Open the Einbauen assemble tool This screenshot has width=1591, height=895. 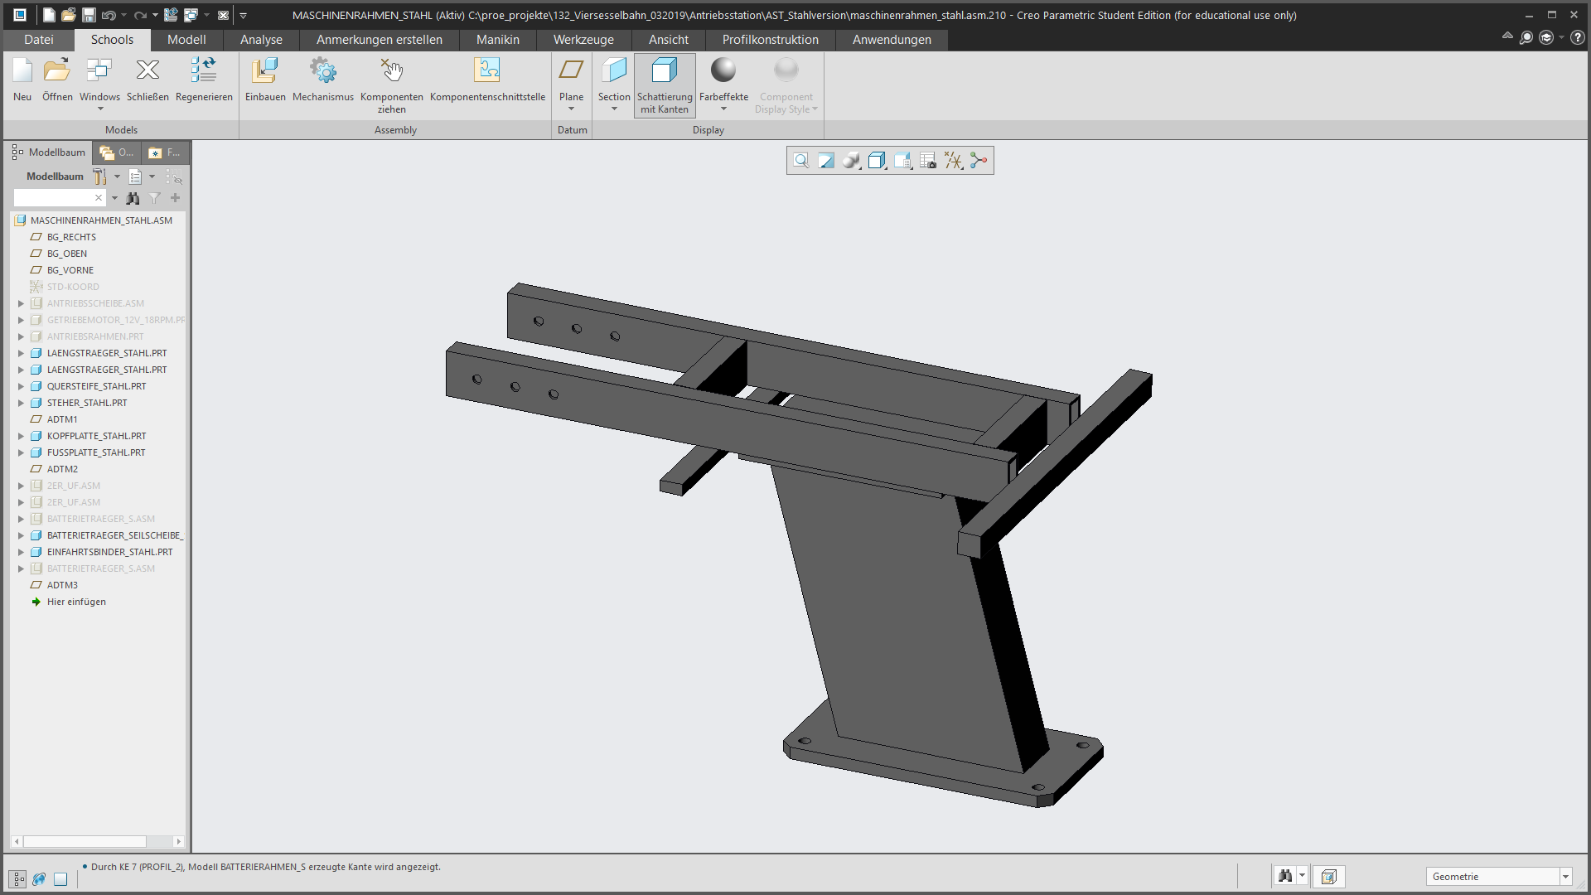(x=265, y=71)
